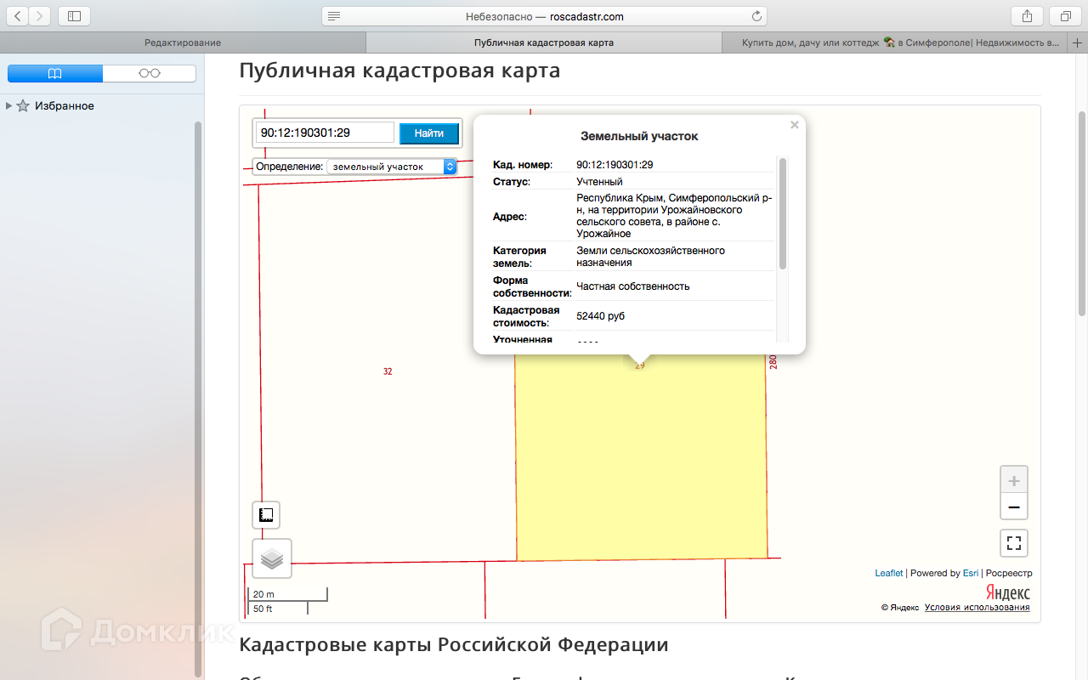Switch sidebar to Reading List glasses
This screenshot has height=680, width=1088.
[150, 74]
